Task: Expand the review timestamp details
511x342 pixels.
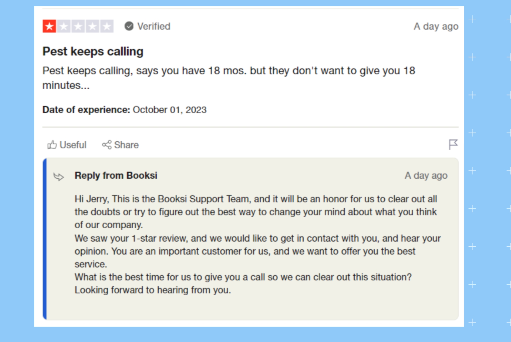Action: [436, 26]
